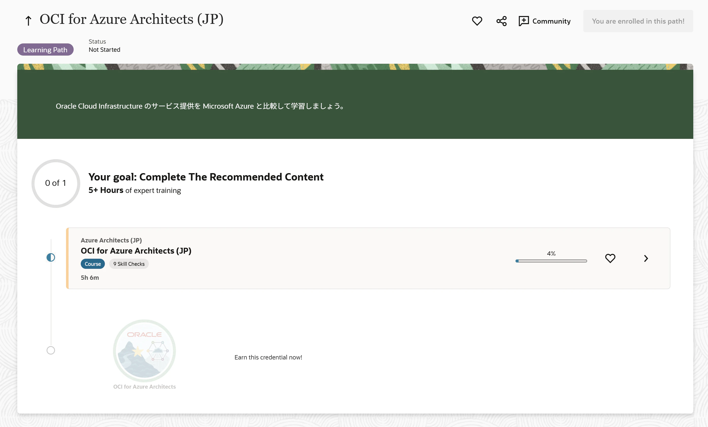Click the Japanese description in the green banner
Screen dimensions: 708x427
pos(200,106)
